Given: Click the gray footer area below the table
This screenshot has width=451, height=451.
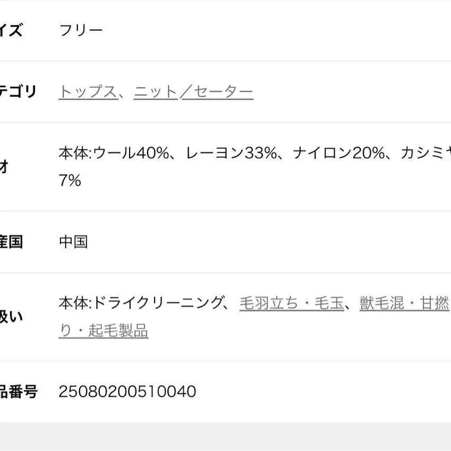Looking at the screenshot, I should [225, 437].
